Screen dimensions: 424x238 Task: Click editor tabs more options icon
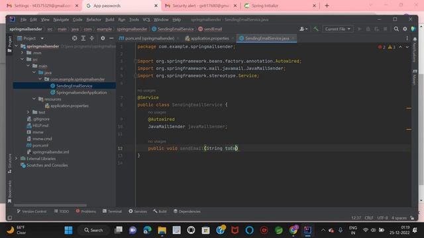point(407,38)
